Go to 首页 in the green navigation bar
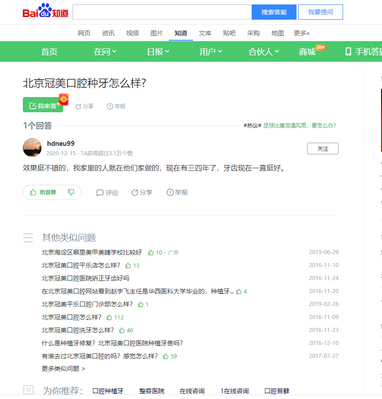Viewport: 382px width, 399px height. click(x=49, y=51)
